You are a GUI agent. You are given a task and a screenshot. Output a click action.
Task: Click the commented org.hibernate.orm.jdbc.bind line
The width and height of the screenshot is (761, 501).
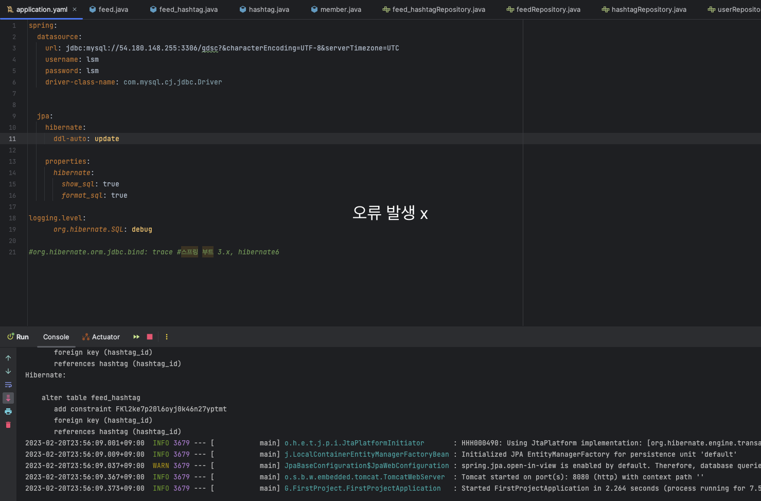tap(154, 252)
